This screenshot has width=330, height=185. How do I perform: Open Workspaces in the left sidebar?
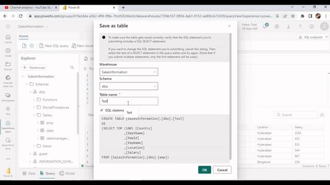(8, 97)
